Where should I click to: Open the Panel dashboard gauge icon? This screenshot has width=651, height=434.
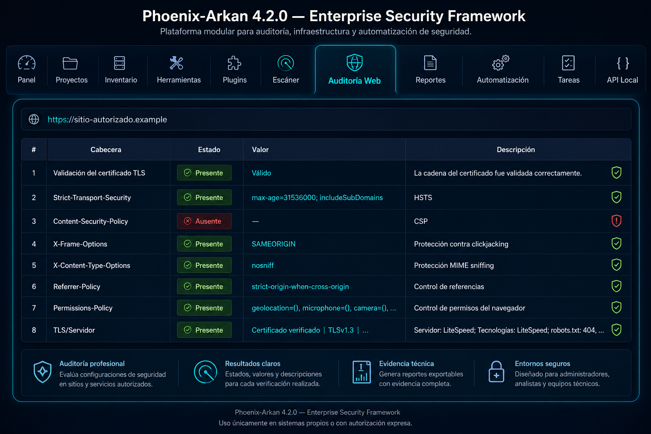(27, 63)
